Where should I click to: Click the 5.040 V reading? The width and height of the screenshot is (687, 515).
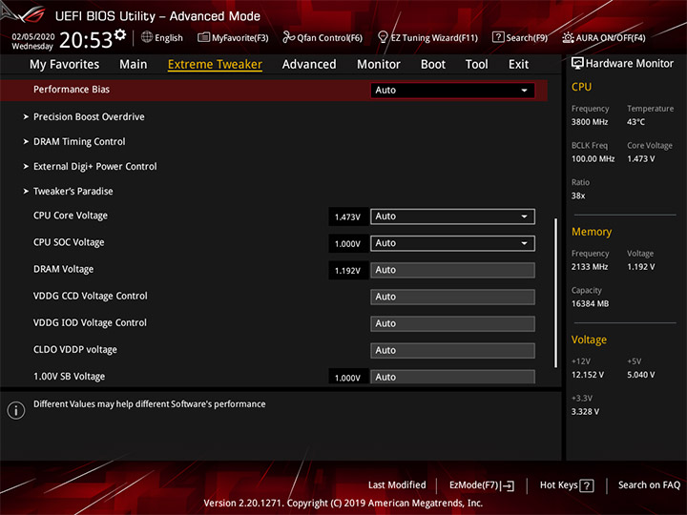coord(640,375)
